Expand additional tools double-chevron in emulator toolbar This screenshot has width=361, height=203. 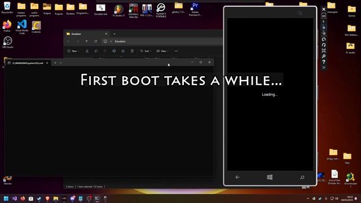point(323,68)
